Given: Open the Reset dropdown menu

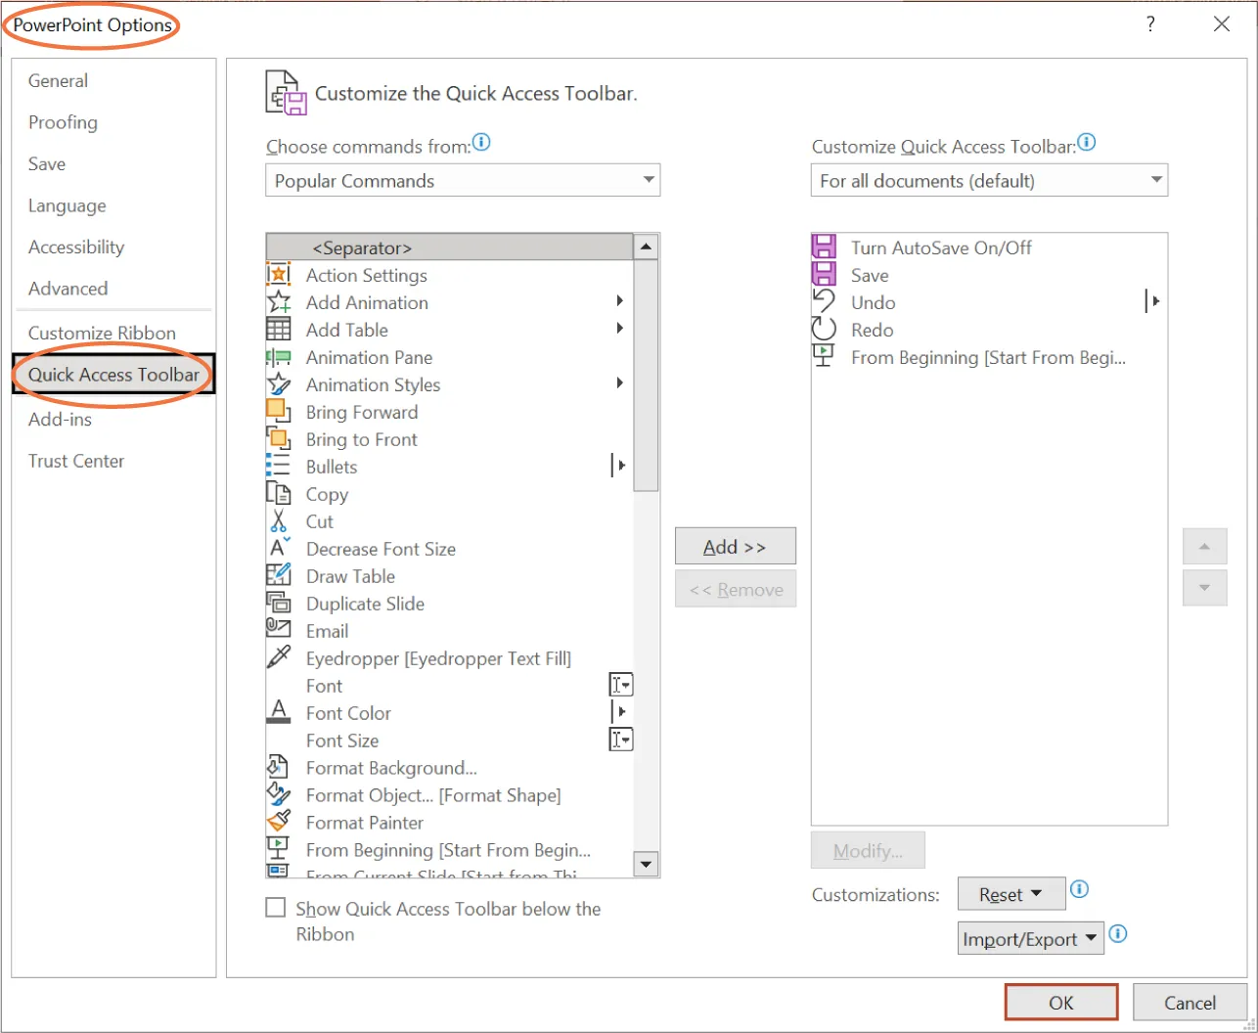Looking at the screenshot, I should click(x=1011, y=893).
